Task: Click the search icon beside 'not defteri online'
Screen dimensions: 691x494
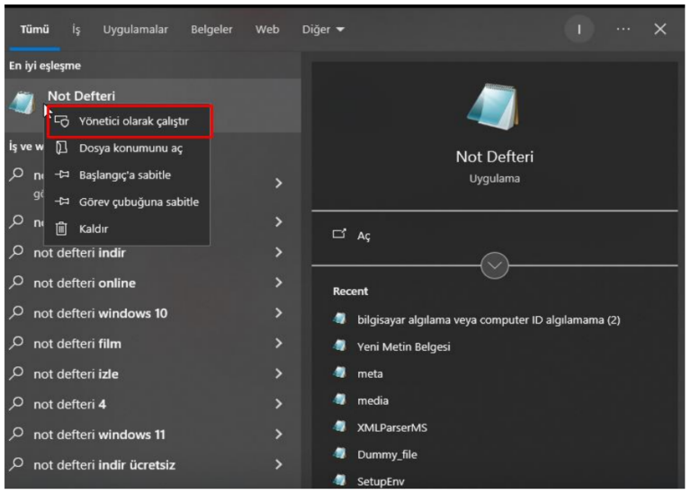Action: (15, 283)
